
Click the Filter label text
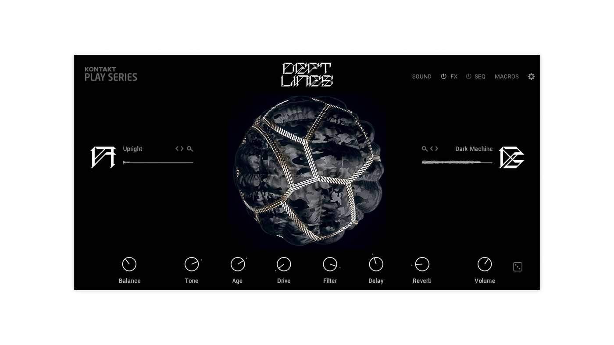click(x=330, y=281)
